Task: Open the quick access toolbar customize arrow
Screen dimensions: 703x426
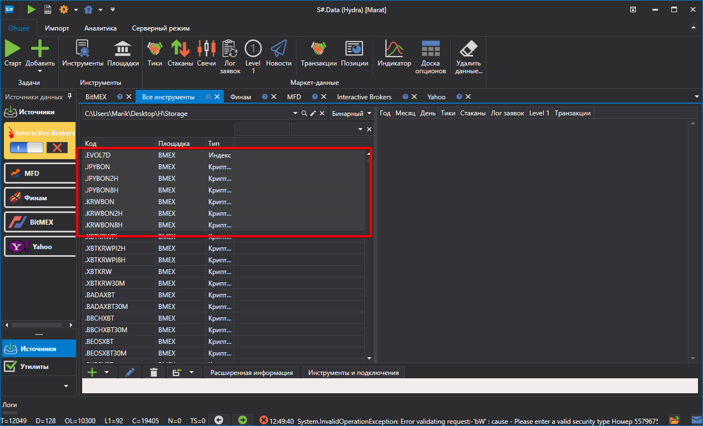Action: pos(113,9)
